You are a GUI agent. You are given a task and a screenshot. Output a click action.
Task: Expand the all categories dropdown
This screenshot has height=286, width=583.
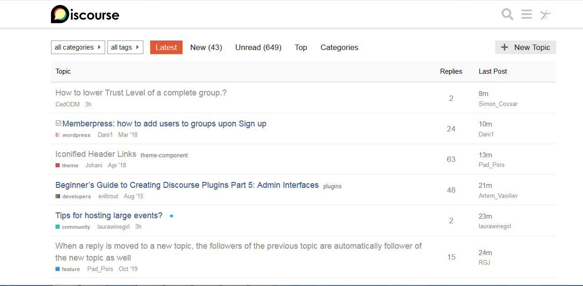click(x=78, y=47)
